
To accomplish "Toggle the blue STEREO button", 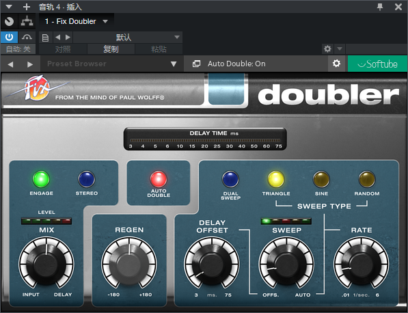I will [x=87, y=179].
